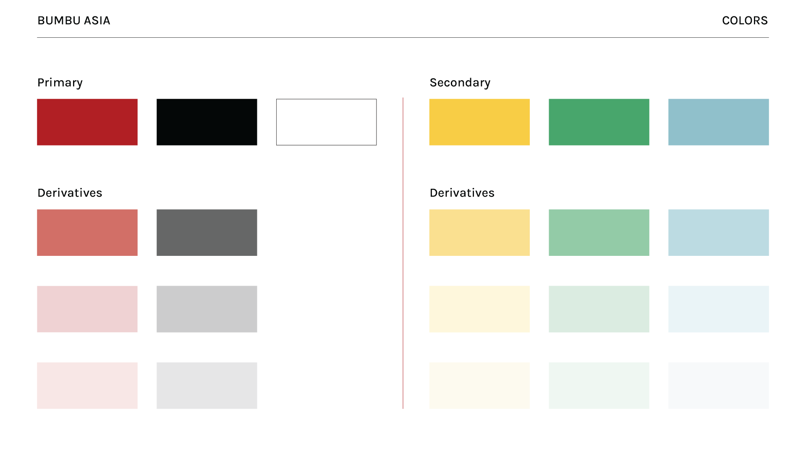The width and height of the screenshot is (806, 453).
Task: Pick the light blue derivative swatch
Action: pyautogui.click(x=718, y=232)
